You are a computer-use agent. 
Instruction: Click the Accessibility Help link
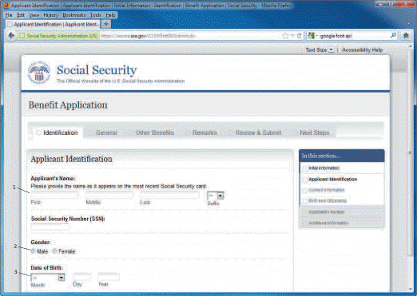(362, 49)
